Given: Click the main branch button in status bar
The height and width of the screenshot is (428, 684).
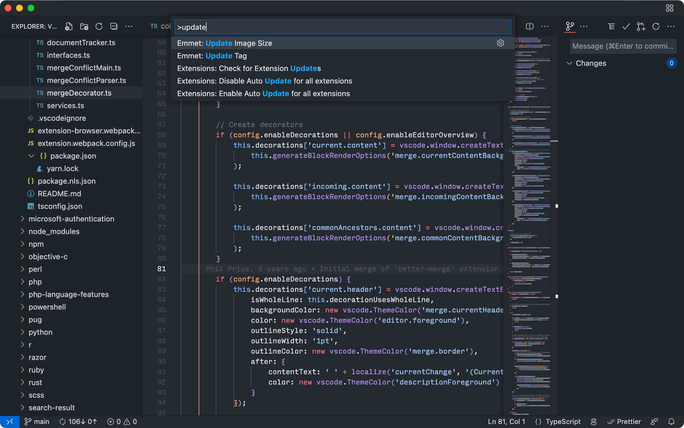Looking at the screenshot, I should pyautogui.click(x=37, y=421).
